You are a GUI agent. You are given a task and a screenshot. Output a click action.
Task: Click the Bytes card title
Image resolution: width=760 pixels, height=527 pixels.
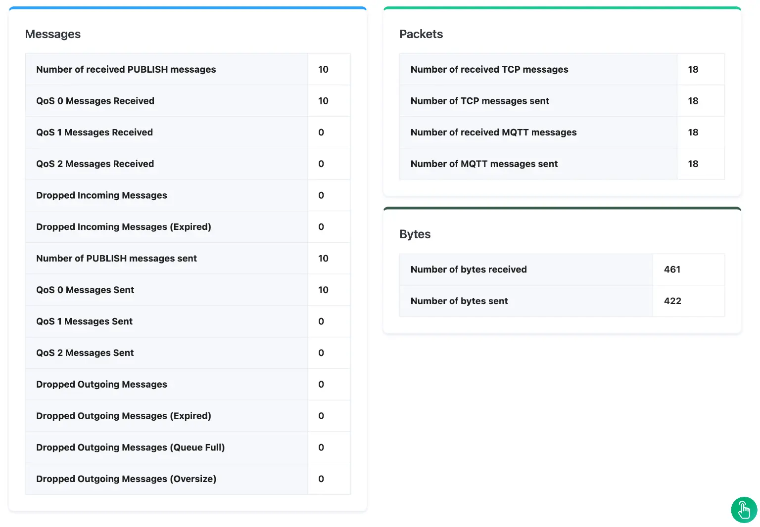(x=415, y=234)
